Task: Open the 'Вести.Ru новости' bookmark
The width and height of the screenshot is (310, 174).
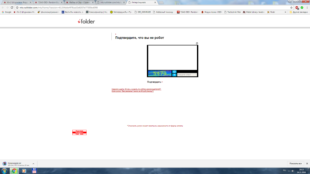Action: [x=73, y=12]
